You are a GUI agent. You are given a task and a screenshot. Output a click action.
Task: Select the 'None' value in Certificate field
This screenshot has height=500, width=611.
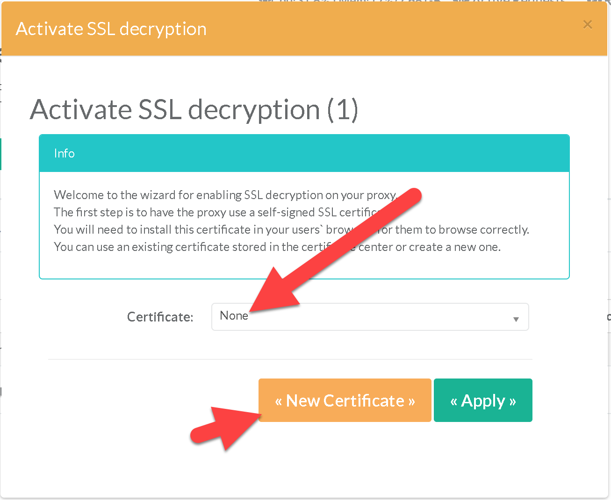[x=234, y=316]
